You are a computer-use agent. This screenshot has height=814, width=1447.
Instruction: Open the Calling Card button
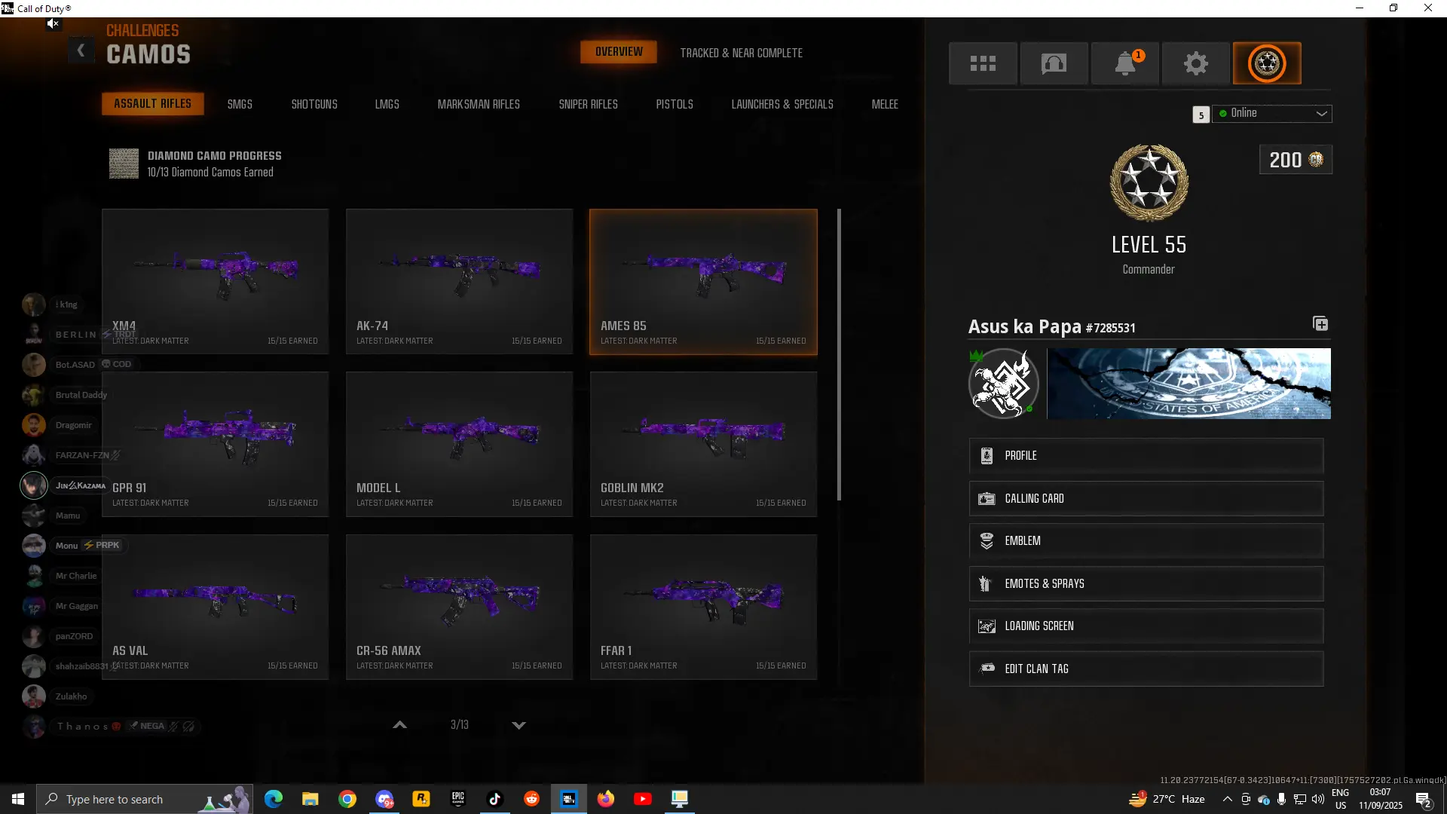(x=1146, y=499)
